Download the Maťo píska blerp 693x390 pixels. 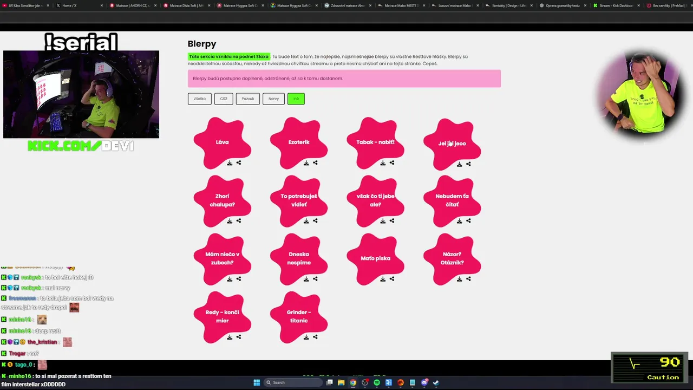click(x=383, y=279)
